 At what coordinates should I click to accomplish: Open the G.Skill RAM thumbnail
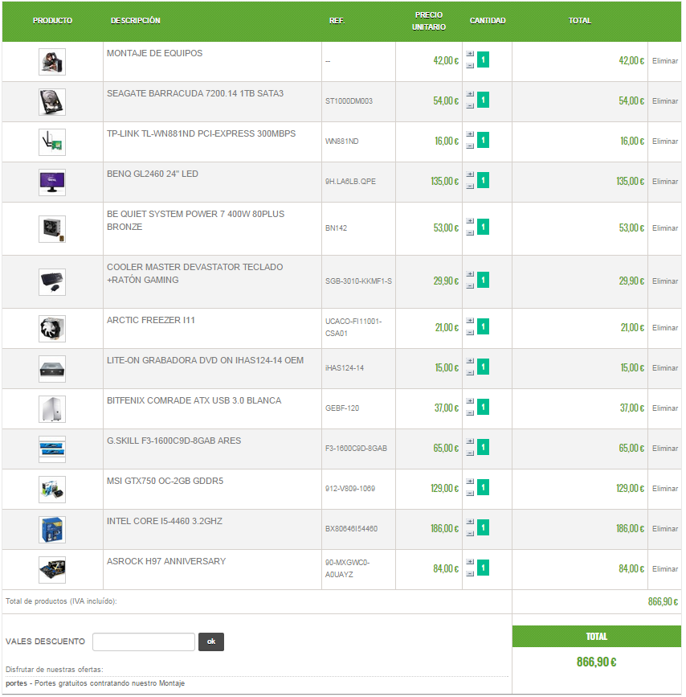click(x=52, y=449)
